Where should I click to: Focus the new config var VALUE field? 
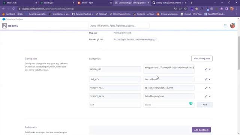coord(169,105)
